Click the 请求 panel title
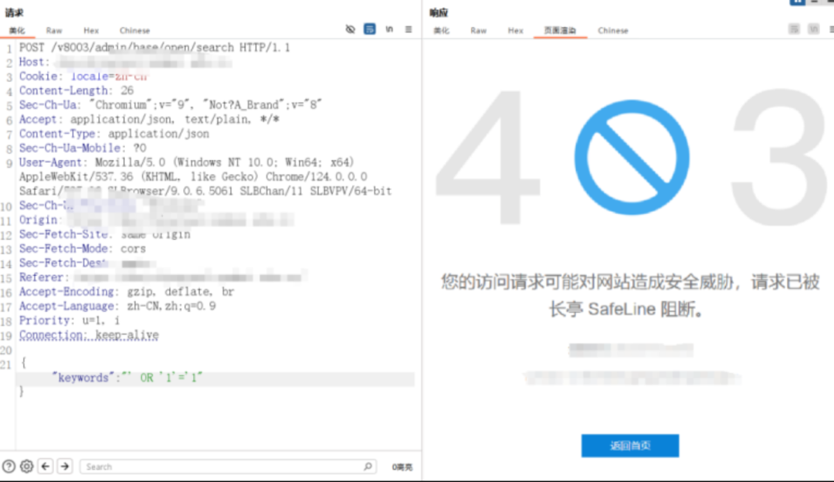 [15, 12]
